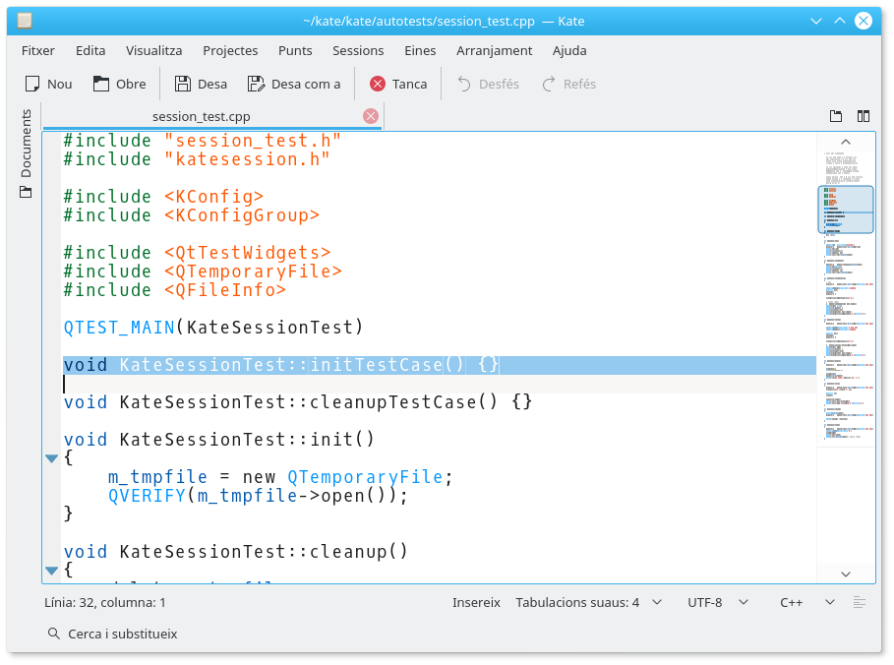This screenshot has width=894, height=665.
Task: Click the minimap highlighted viewport region
Action: (x=846, y=210)
